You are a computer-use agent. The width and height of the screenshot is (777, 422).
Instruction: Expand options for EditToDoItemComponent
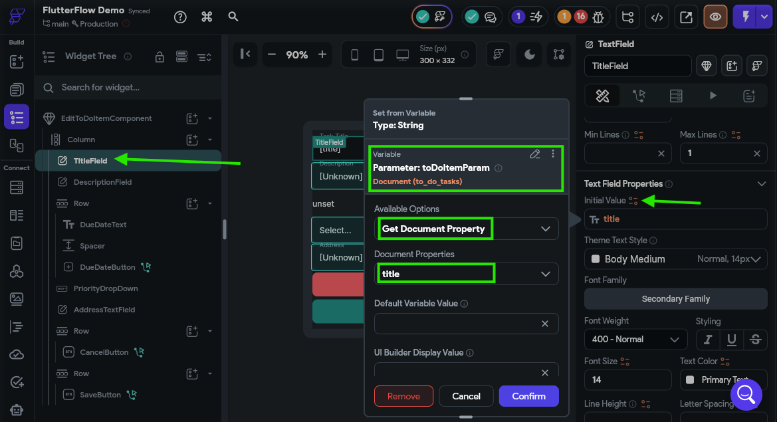(x=210, y=118)
